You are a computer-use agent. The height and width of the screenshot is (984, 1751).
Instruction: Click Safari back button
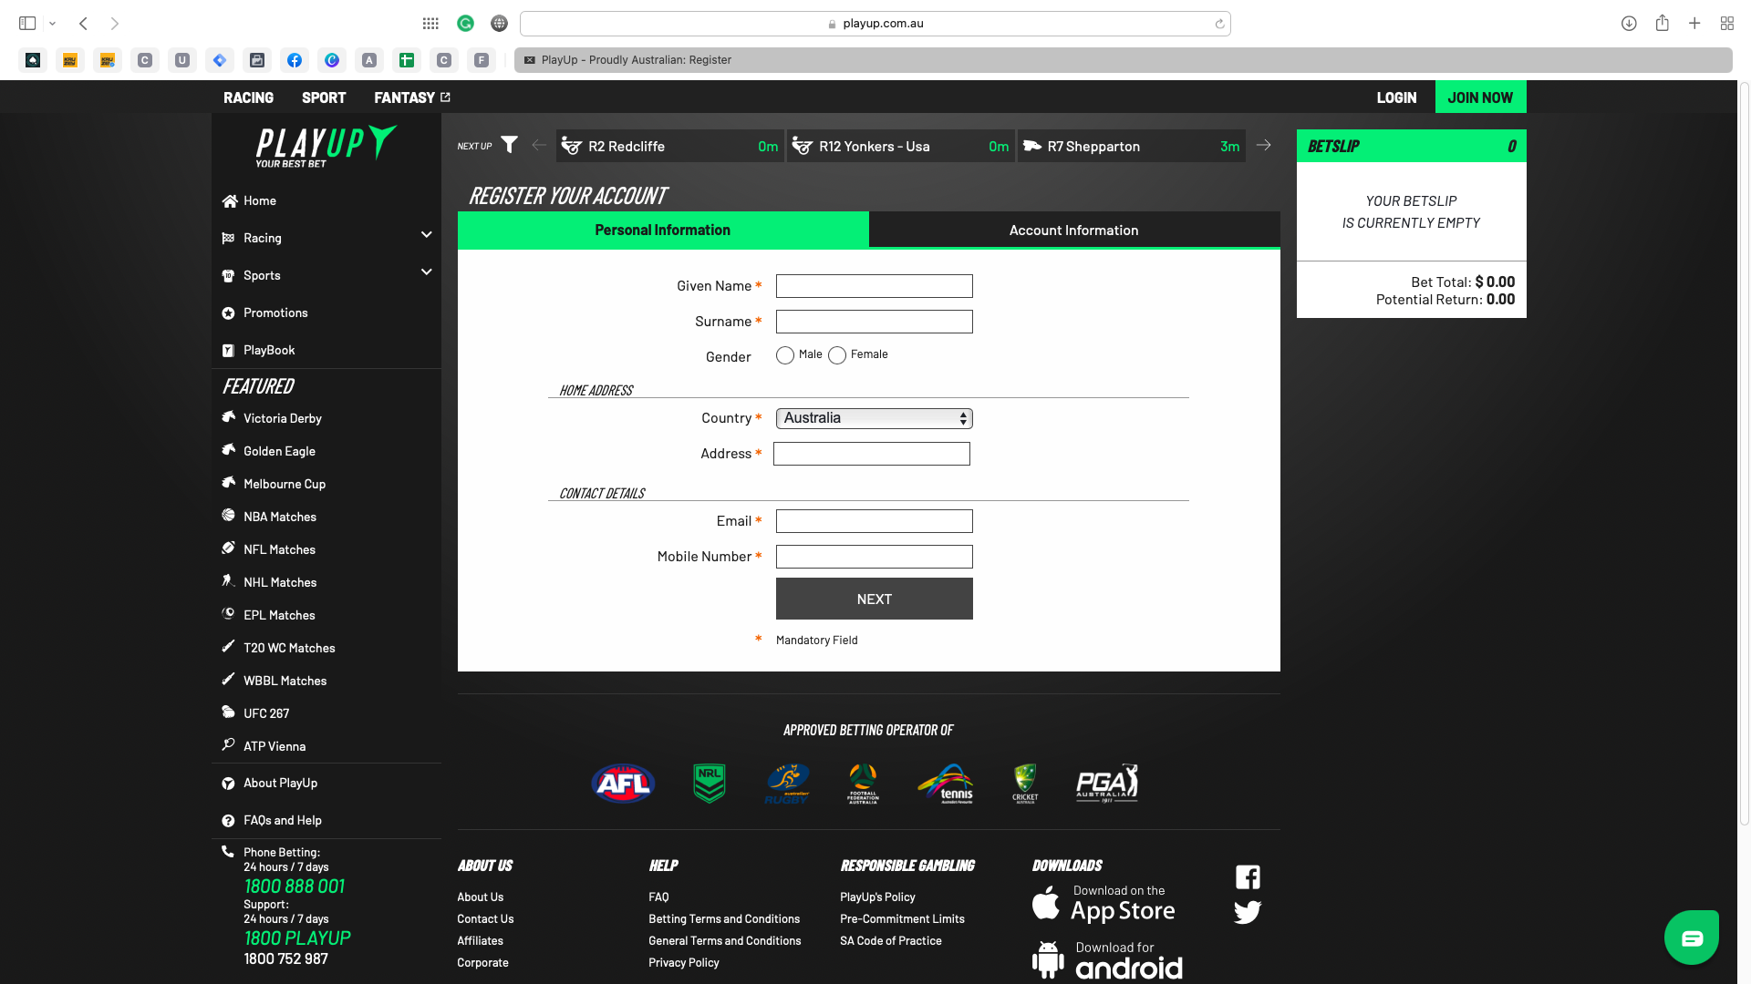tap(83, 23)
